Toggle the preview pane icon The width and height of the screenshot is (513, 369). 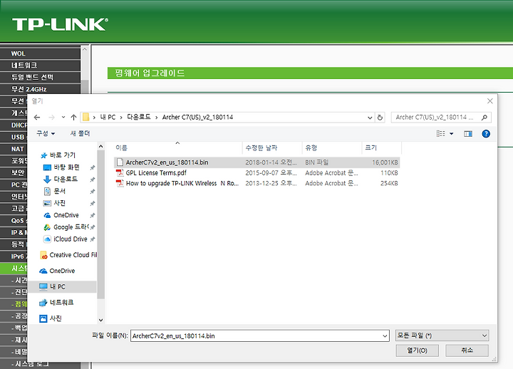(468, 133)
